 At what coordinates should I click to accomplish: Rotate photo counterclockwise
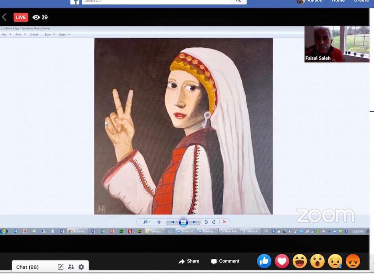[x=206, y=222]
